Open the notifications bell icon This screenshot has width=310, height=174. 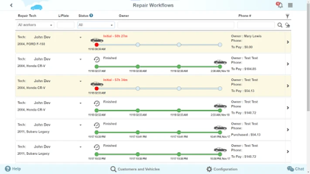[x=279, y=5]
